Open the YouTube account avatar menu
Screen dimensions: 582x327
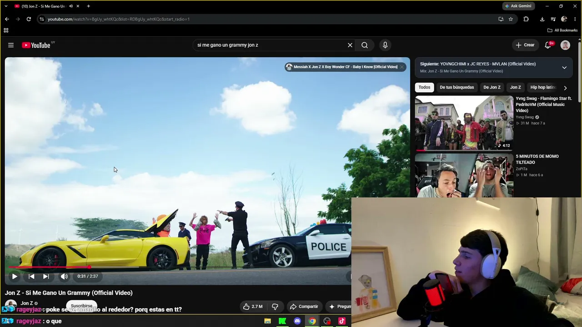click(565, 45)
